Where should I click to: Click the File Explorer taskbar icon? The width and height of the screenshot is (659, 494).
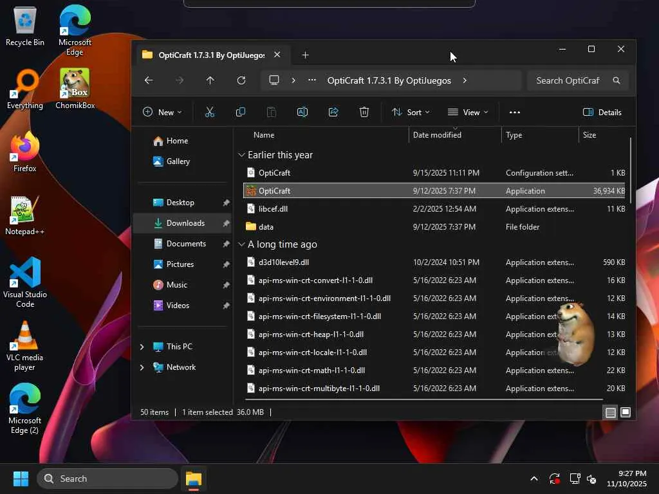tap(194, 479)
